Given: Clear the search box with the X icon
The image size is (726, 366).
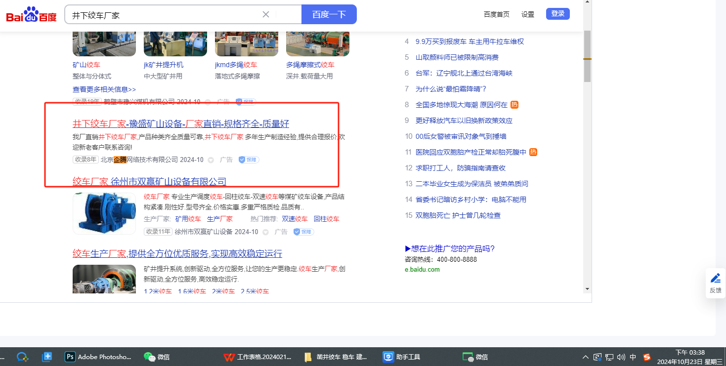Looking at the screenshot, I should pyautogui.click(x=266, y=14).
